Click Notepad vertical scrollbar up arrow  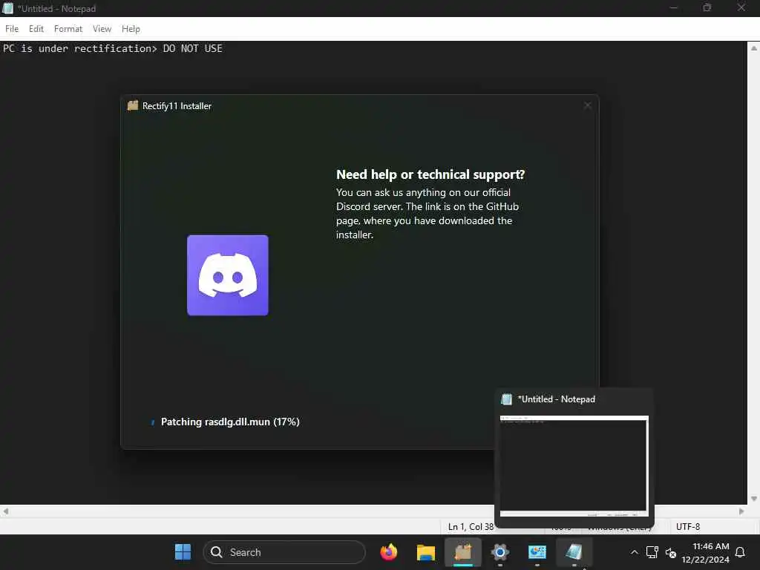pos(754,48)
